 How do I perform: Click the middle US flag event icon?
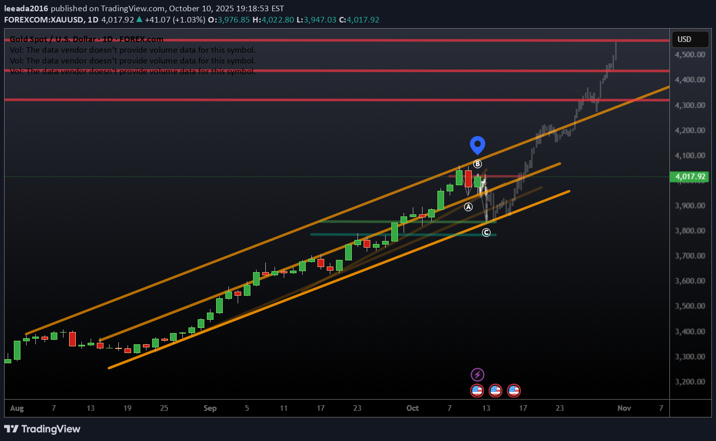pyautogui.click(x=495, y=391)
